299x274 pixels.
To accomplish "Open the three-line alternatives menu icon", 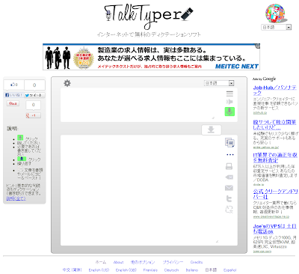I will (229, 94).
